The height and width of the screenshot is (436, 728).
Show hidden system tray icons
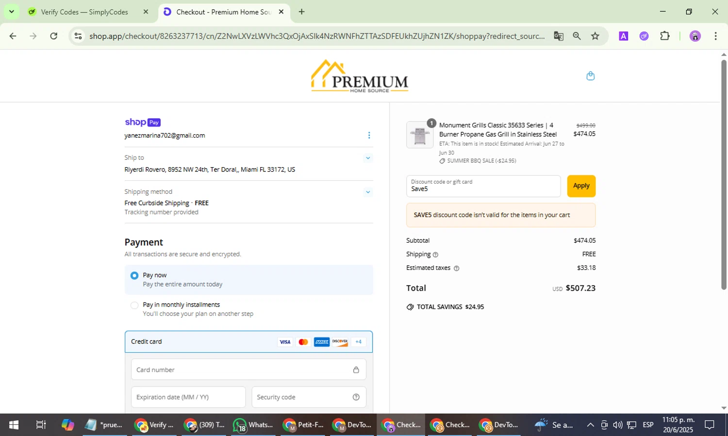[590, 425]
